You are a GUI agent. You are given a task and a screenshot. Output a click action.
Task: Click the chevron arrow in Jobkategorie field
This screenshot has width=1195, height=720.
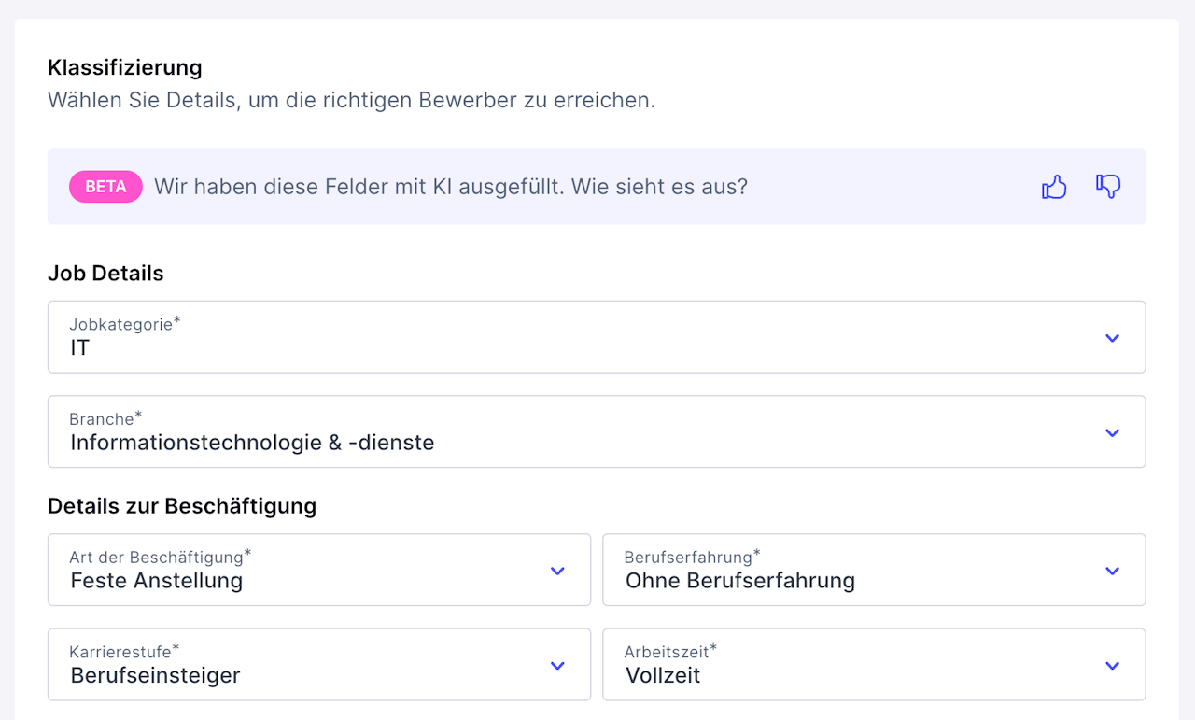click(x=1112, y=338)
